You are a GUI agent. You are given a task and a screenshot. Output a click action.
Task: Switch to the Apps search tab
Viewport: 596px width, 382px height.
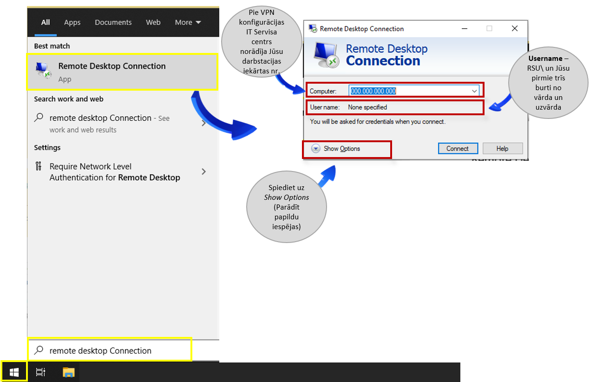72,22
